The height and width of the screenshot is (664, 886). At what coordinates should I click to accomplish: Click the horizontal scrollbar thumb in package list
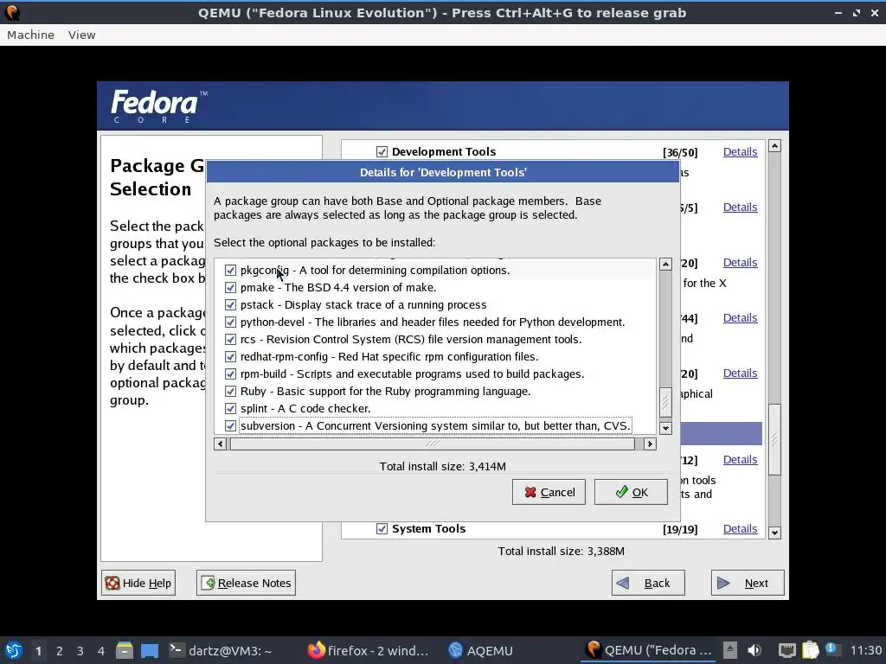(433, 444)
